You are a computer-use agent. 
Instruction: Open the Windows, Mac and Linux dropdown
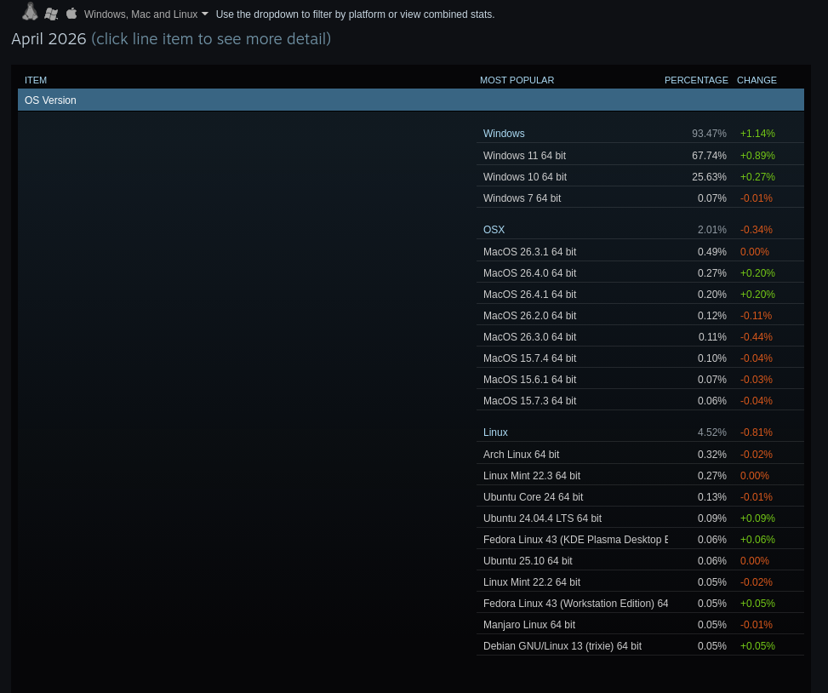pyautogui.click(x=146, y=14)
